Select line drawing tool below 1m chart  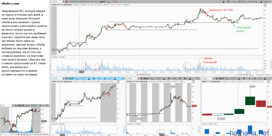(x=253, y=75)
